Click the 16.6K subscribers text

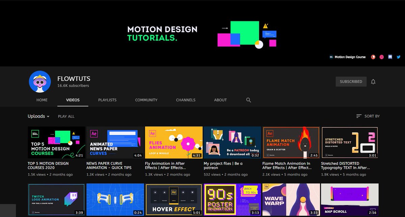click(73, 86)
